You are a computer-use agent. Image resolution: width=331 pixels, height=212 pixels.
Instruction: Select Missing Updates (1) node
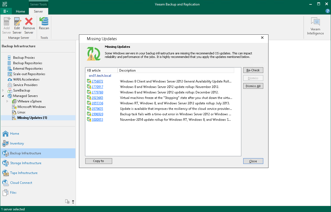point(32,118)
